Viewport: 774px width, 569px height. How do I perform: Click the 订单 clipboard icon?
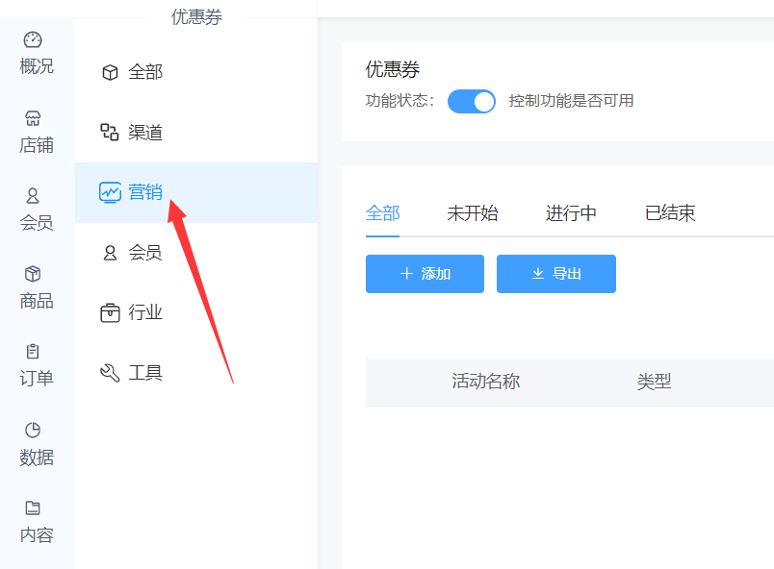(x=33, y=352)
